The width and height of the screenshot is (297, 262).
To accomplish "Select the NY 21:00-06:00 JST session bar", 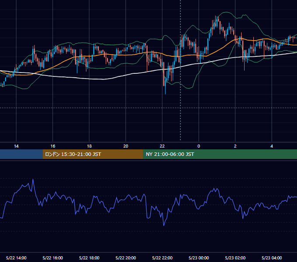I will click(x=220, y=154).
